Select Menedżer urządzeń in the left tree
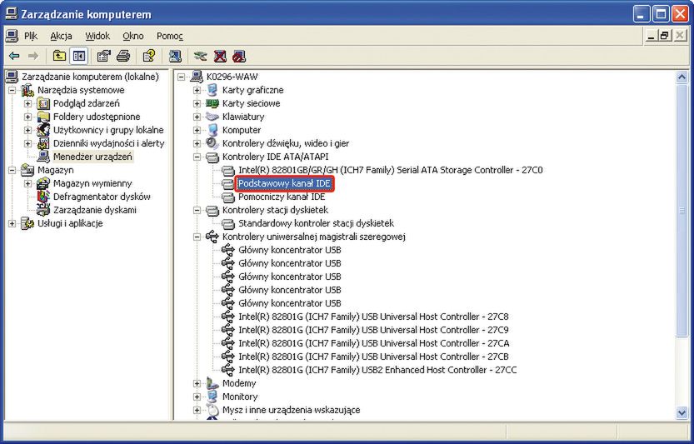The image size is (694, 444). click(x=92, y=157)
